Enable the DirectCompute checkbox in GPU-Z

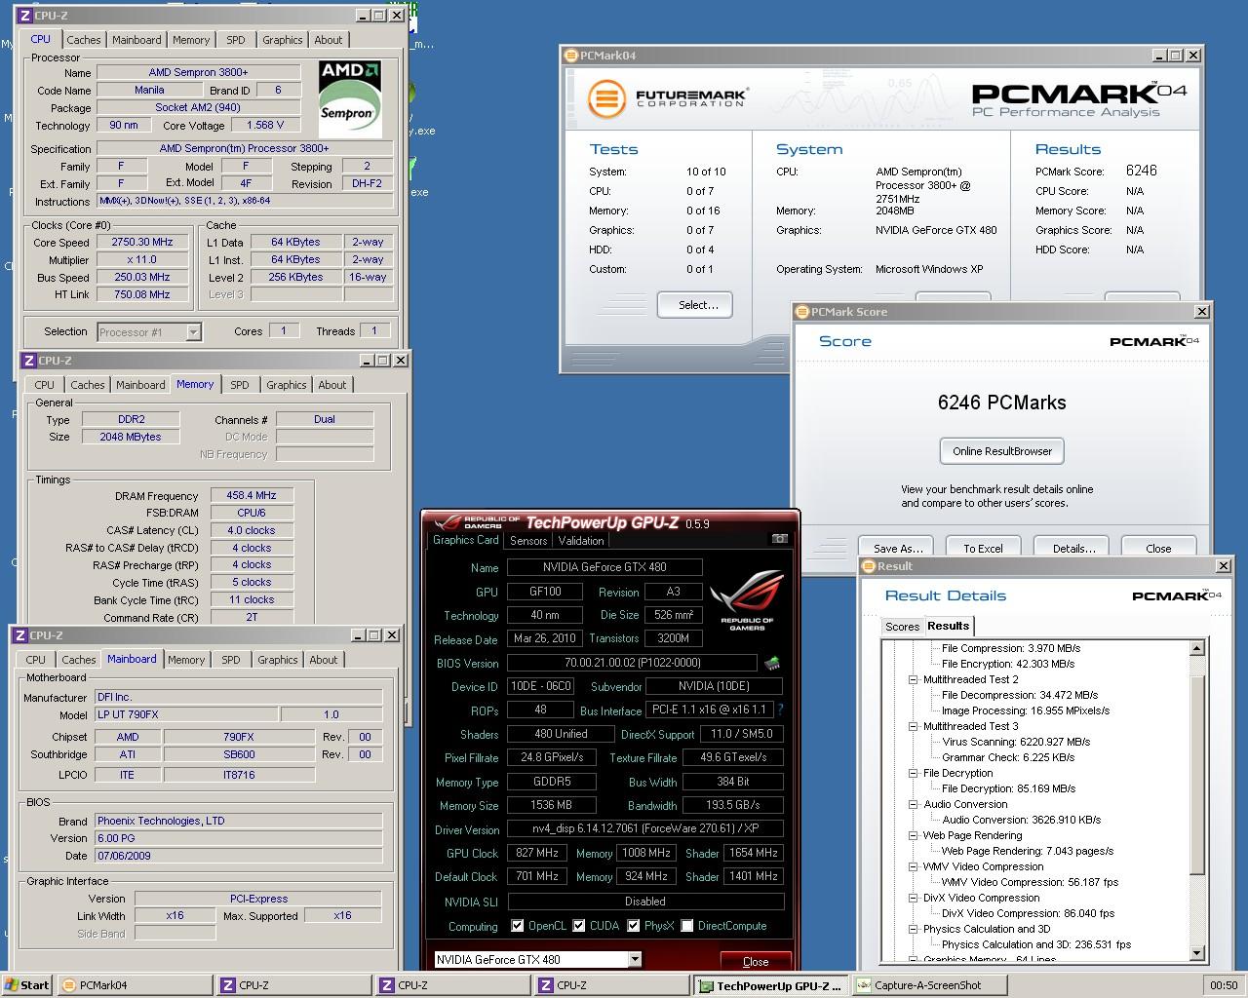tap(687, 926)
